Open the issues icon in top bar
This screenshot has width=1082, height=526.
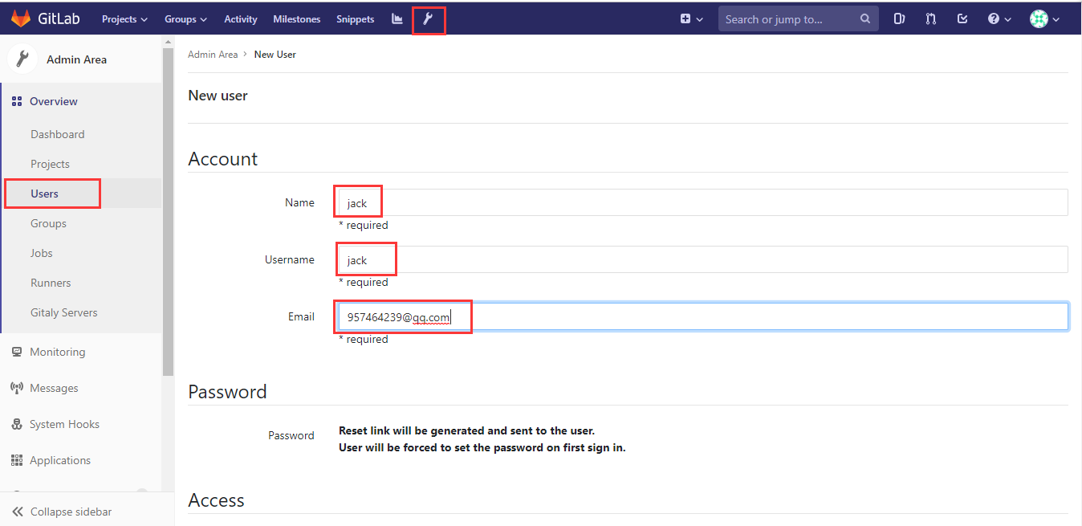[x=900, y=18]
